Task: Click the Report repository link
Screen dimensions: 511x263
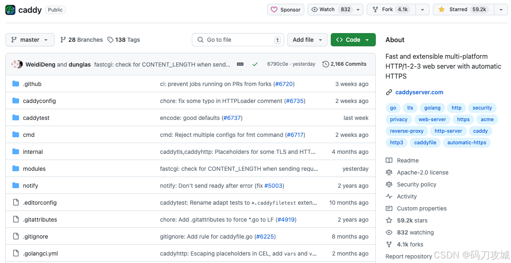Action: click(409, 256)
